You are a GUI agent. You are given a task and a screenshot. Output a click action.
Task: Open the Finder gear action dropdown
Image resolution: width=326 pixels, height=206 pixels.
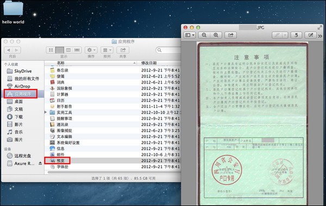91,50
